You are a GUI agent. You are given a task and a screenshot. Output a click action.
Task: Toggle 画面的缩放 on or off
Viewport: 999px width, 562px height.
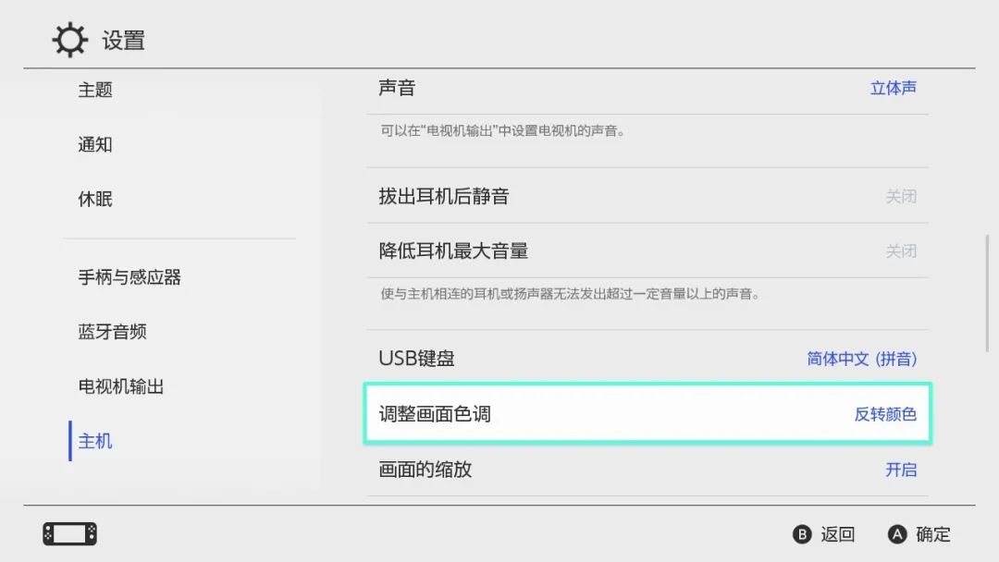pos(647,470)
